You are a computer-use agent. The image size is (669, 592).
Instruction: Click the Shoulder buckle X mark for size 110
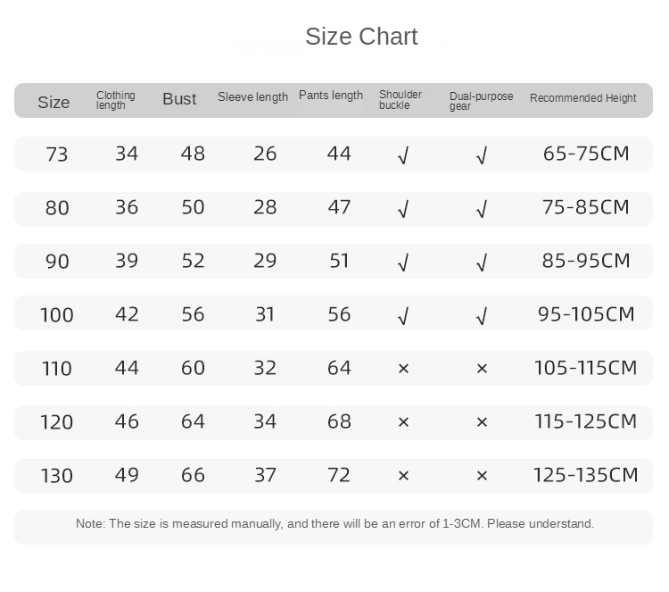point(403,368)
